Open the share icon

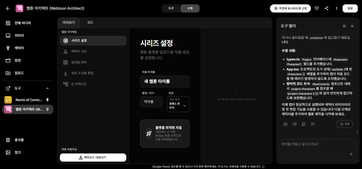coord(326,8)
